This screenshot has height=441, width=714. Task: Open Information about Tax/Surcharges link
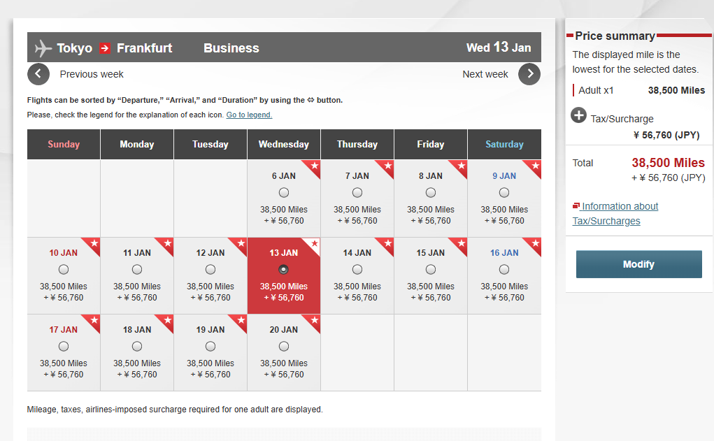point(615,213)
